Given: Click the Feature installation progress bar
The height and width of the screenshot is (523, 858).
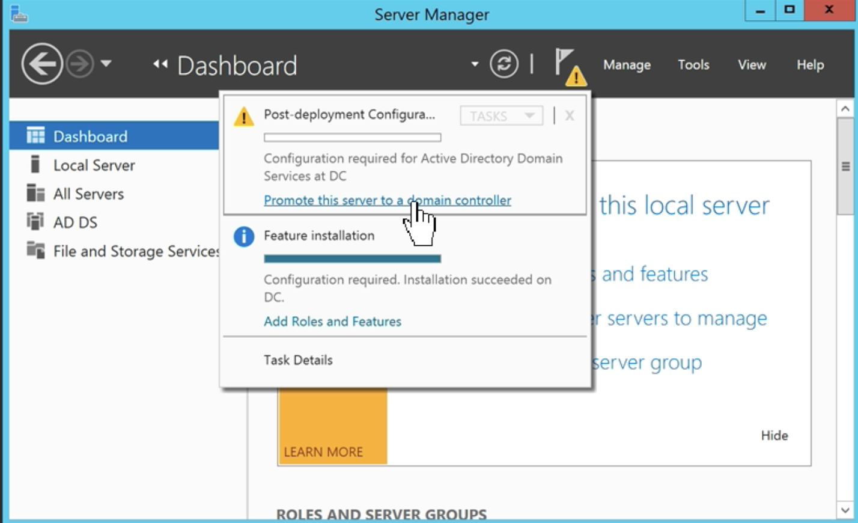Looking at the screenshot, I should coord(352,258).
